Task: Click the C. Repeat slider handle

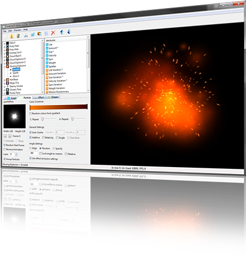Action: [42, 119]
